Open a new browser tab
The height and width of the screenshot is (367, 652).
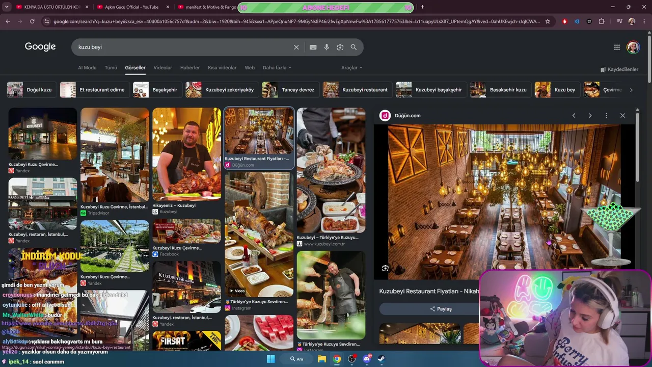point(422,7)
